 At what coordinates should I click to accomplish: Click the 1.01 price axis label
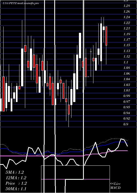pyautogui.click(x=127, y=90)
